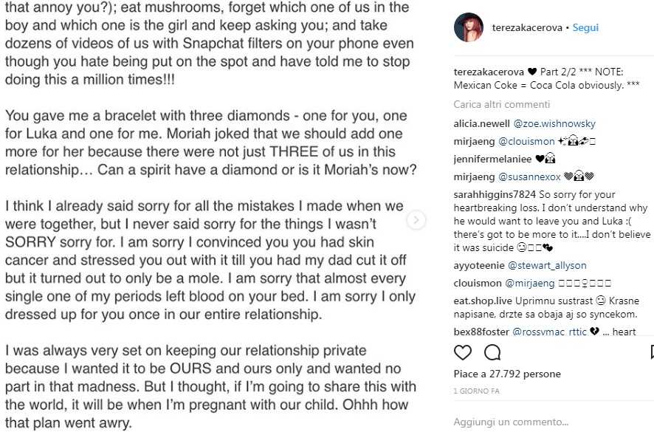Save post using the bookmark icon
Viewport: 654px width, 432px height.
click(652, 352)
